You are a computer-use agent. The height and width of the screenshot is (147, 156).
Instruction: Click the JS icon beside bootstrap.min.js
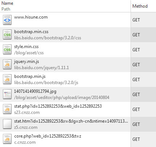[7, 79]
